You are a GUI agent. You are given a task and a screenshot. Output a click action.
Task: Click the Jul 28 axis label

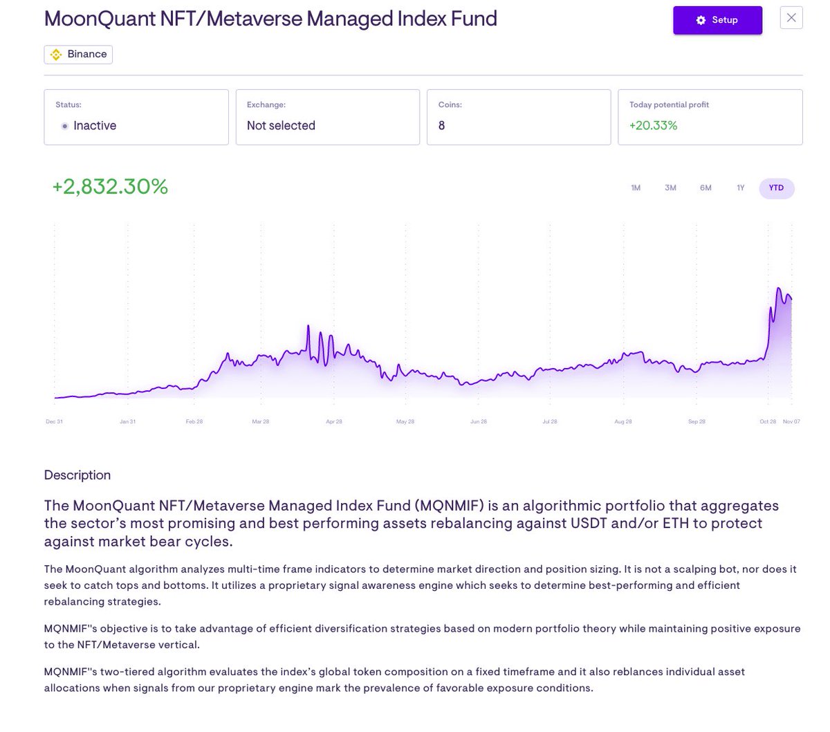(550, 421)
